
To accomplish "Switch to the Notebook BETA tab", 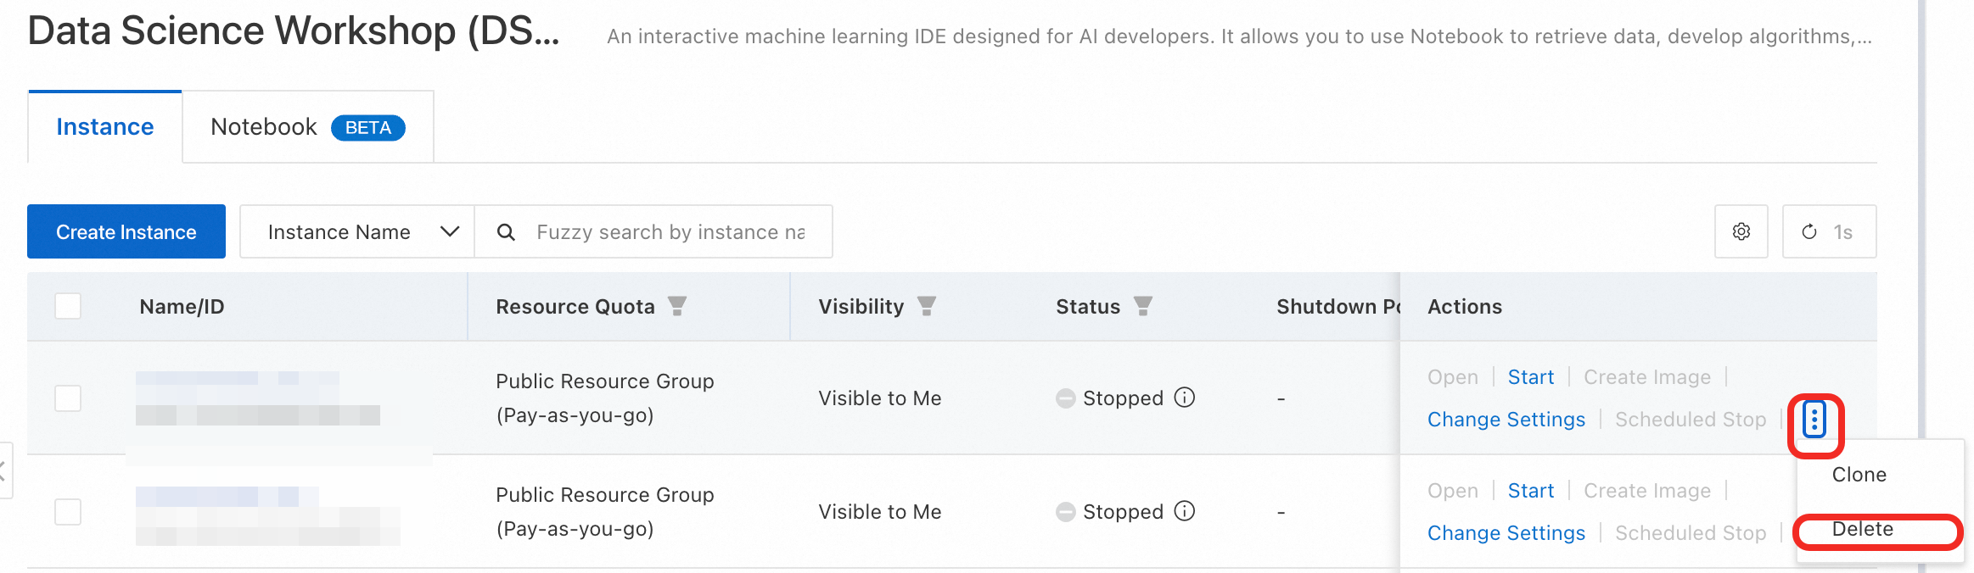I will [307, 127].
